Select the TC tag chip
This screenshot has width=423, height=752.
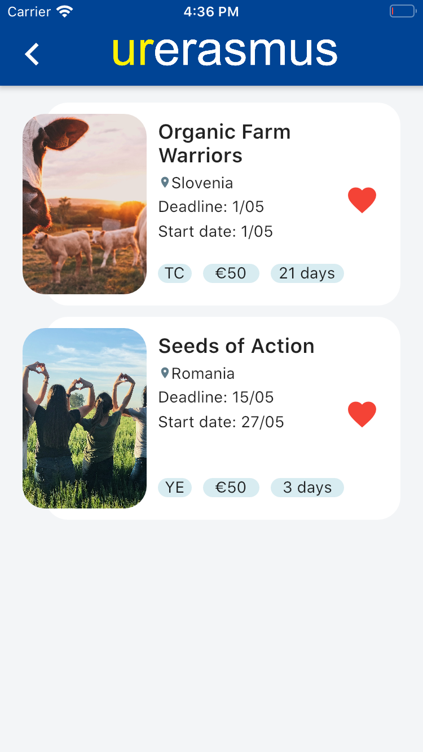click(x=175, y=273)
